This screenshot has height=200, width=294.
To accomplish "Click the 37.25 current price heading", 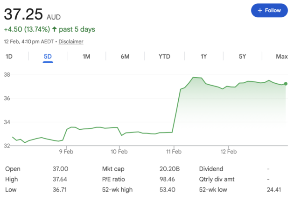I will tap(24, 14).
